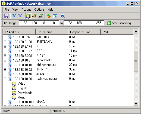Viewport: 141px width, 114px height.
Task: Click the 30 ms response time cell
Action: click(73, 69)
